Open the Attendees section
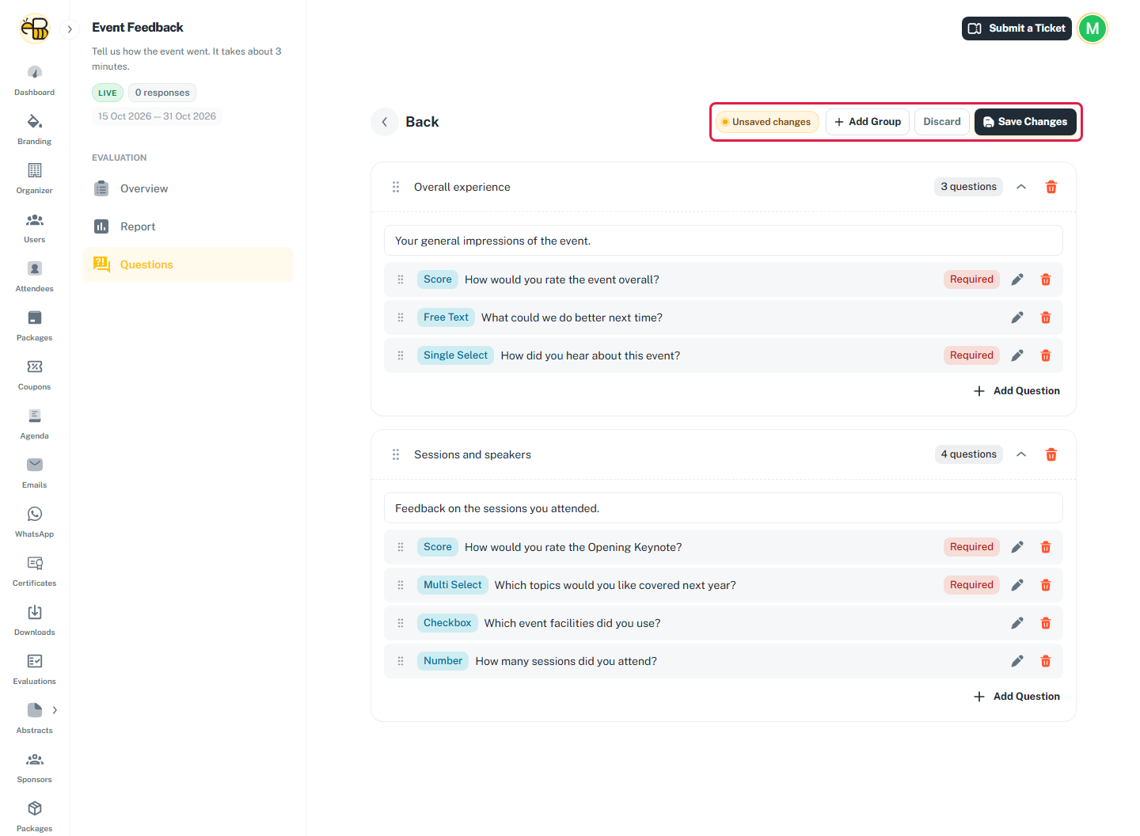Screen dimensions: 1140x836 35,277
